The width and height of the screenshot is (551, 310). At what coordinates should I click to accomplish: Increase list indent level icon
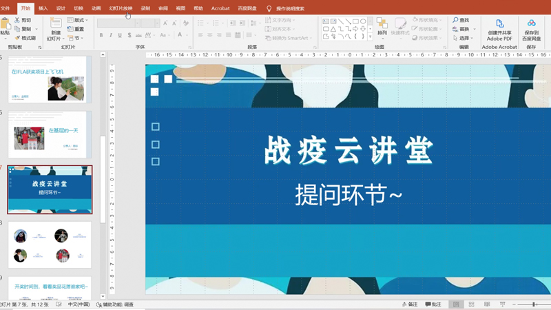pyautogui.click(x=242, y=23)
